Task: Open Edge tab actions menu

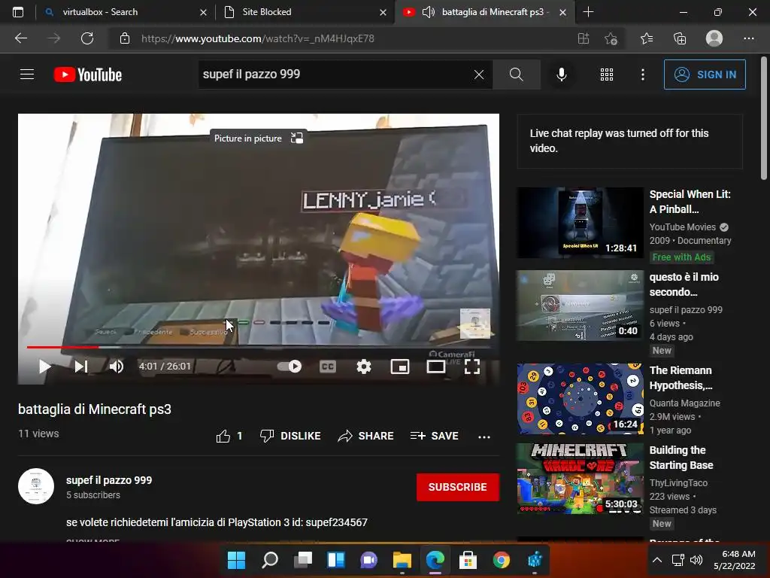Action: pos(18,12)
